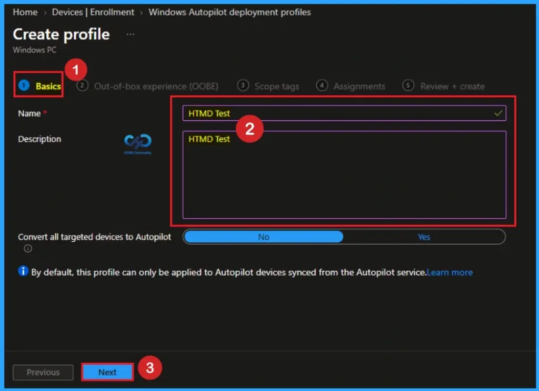Switch to the Scope tags tab
Image resolution: width=539 pixels, height=391 pixels.
268,86
